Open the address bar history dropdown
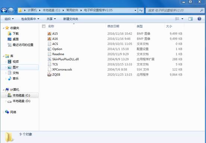The image size is (206, 143). (135, 10)
